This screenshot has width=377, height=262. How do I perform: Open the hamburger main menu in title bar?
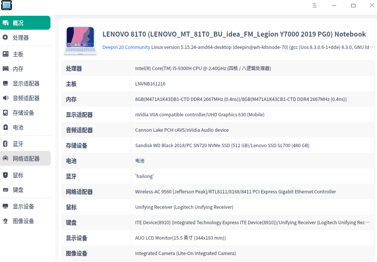point(315,5)
